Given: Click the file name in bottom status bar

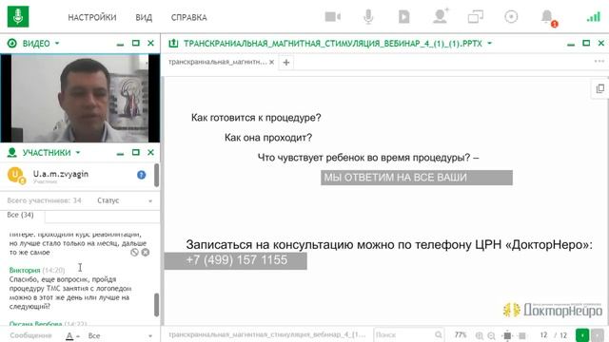Looking at the screenshot, I should (267, 334).
